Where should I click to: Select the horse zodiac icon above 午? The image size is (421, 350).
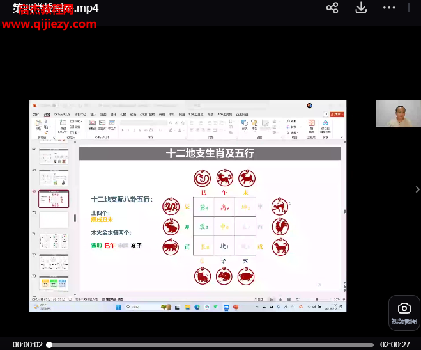click(224, 178)
